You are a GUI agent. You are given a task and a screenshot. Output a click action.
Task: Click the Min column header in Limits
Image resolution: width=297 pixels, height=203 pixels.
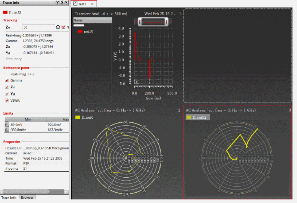click(x=28, y=119)
